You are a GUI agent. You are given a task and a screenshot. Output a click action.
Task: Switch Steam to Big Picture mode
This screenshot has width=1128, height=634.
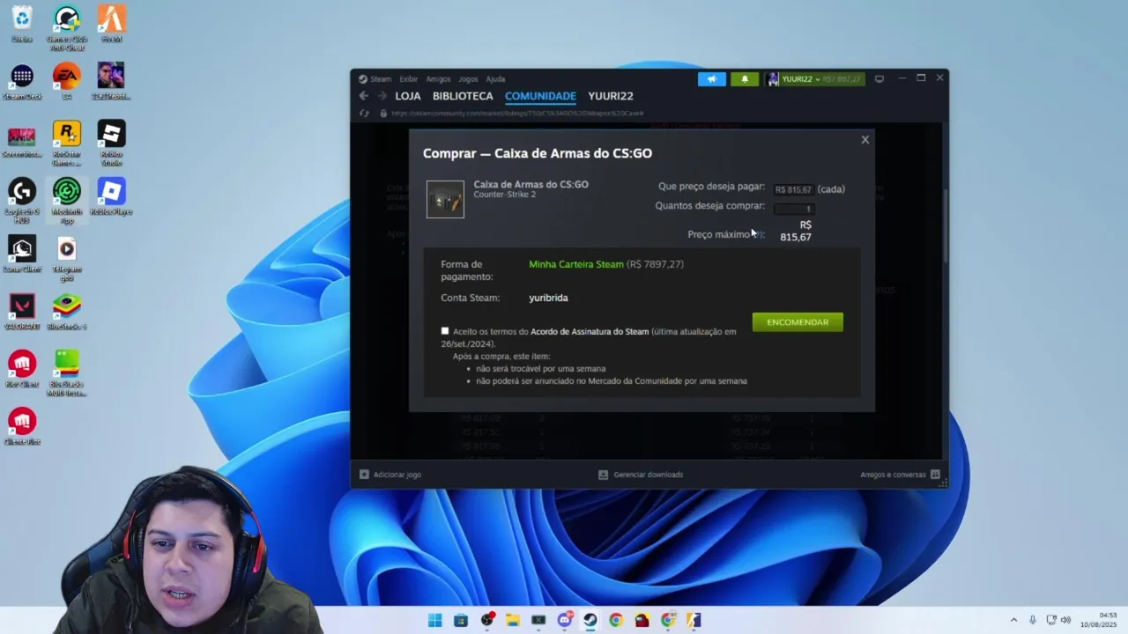click(x=879, y=79)
